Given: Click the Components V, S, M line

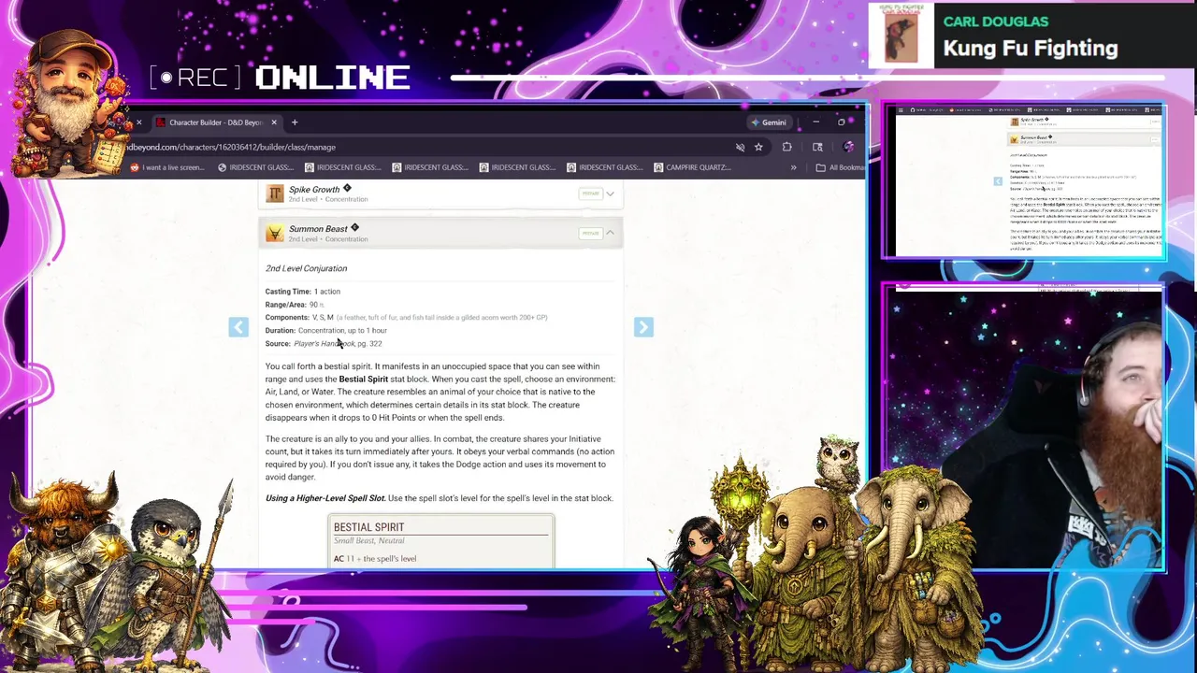Looking at the screenshot, I should (407, 318).
